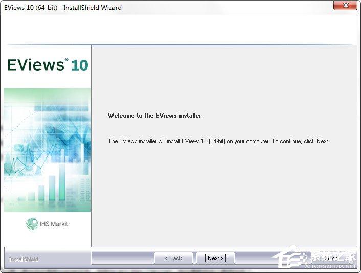Select 'Welcome to the EViews installer' heading

[154, 116]
